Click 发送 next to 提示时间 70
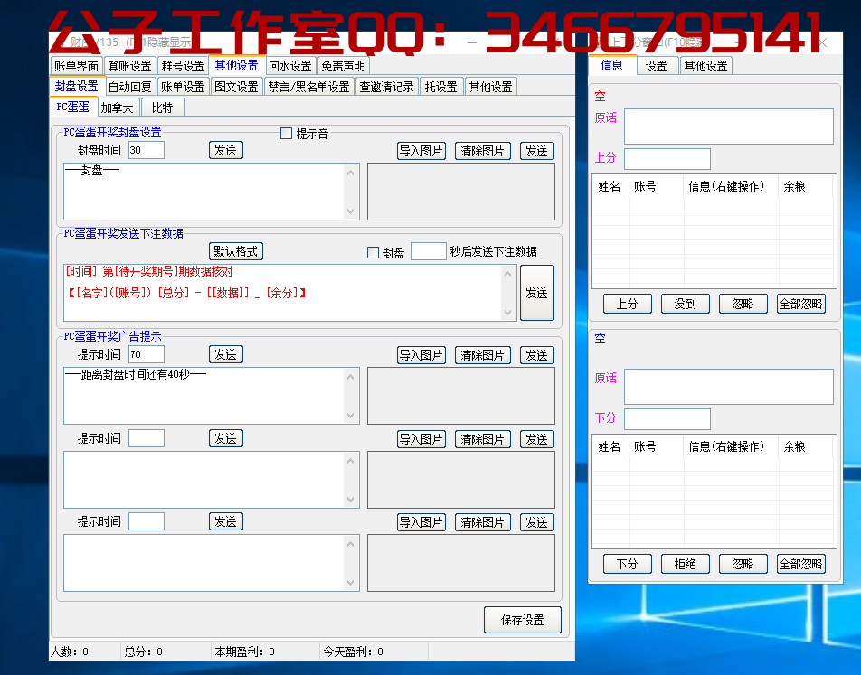Screen dimensions: 861x675 [226, 354]
